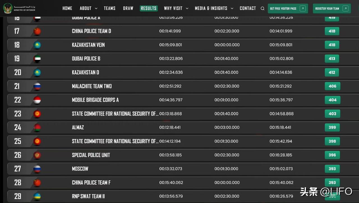Expand the About dropdown chevron
The width and height of the screenshot is (359, 203).
[x=96, y=9]
